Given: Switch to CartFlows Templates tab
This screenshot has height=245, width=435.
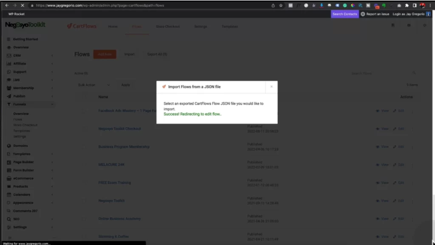Looking at the screenshot, I should (x=230, y=26).
